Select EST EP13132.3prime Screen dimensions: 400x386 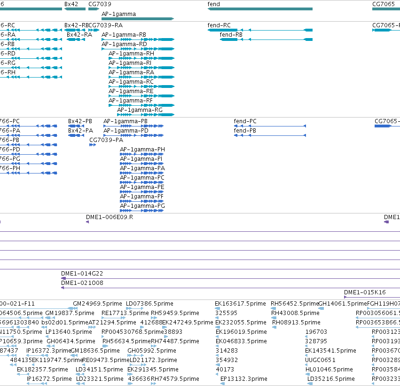pyautogui.click(x=244, y=379)
